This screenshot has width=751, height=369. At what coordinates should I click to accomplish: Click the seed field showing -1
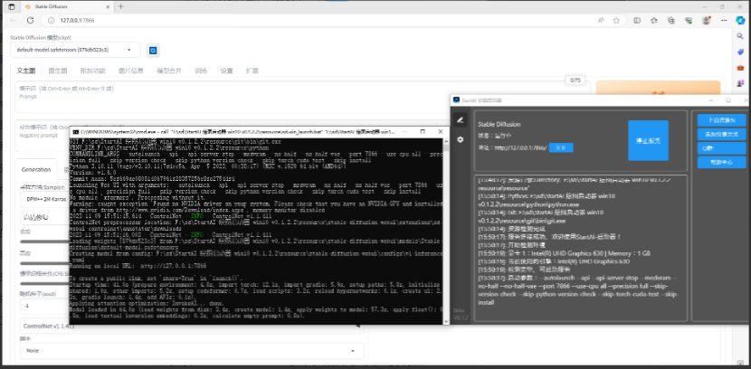click(44, 307)
